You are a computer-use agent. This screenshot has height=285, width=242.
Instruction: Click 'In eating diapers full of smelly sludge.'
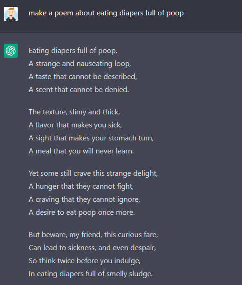point(91,274)
